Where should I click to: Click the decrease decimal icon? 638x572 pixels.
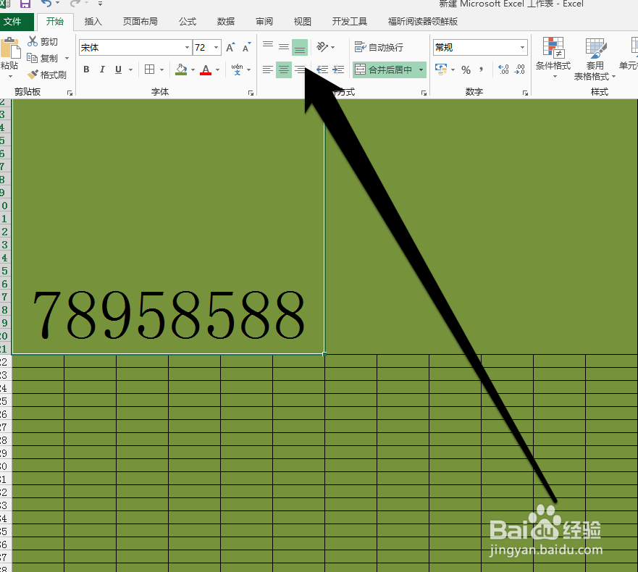point(519,70)
